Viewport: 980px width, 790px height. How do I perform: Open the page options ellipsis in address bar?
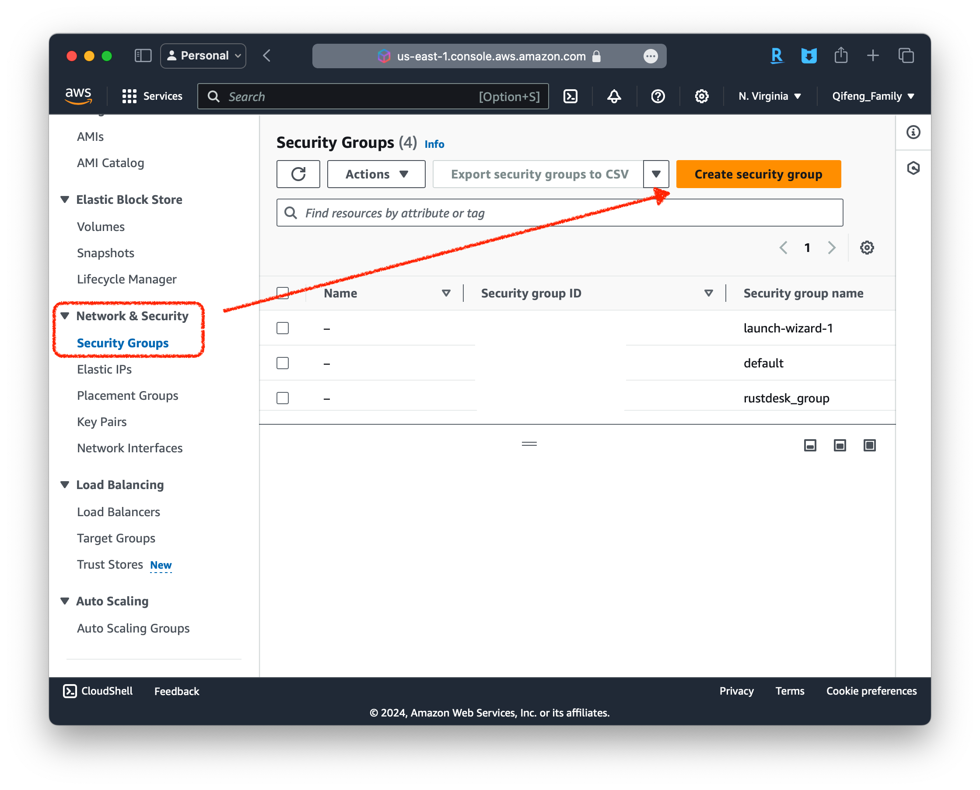[651, 56]
